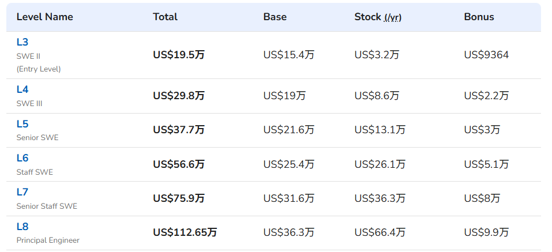Click the Stock (/yr) column header

tap(378, 17)
